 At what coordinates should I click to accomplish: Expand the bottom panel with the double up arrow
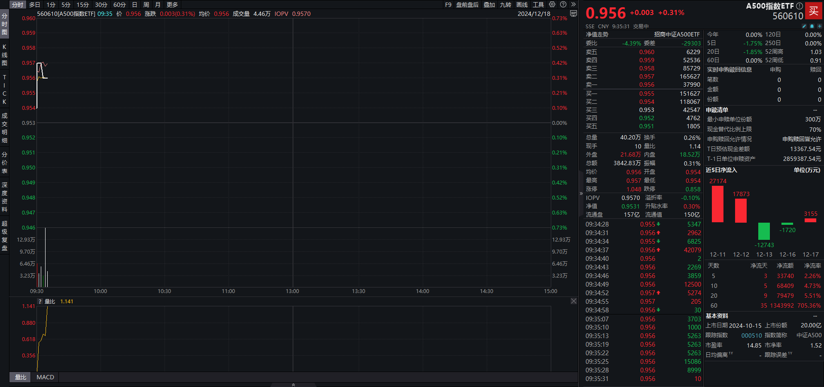coord(293,384)
